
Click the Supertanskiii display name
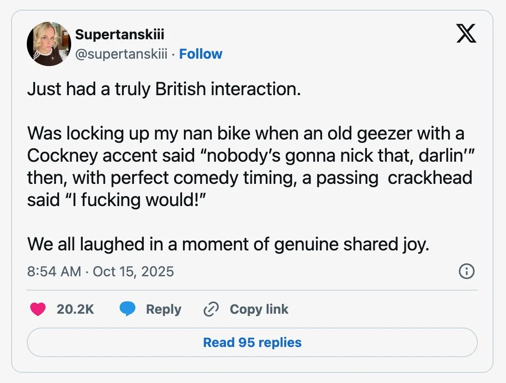(119, 34)
